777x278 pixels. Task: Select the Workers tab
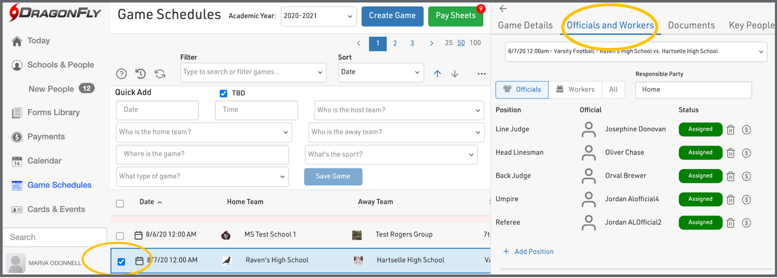[x=575, y=89]
